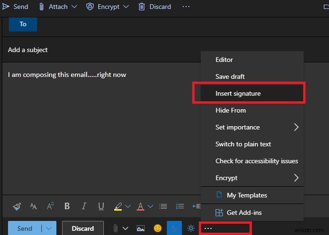Expand the font color dropdown arrow
This screenshot has height=235, width=329.
coord(150,206)
